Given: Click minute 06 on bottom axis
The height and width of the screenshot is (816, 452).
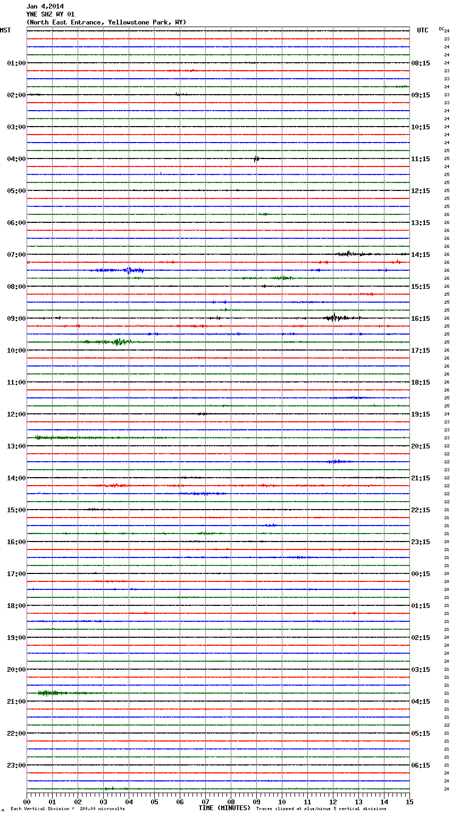Looking at the screenshot, I should pos(180,801).
